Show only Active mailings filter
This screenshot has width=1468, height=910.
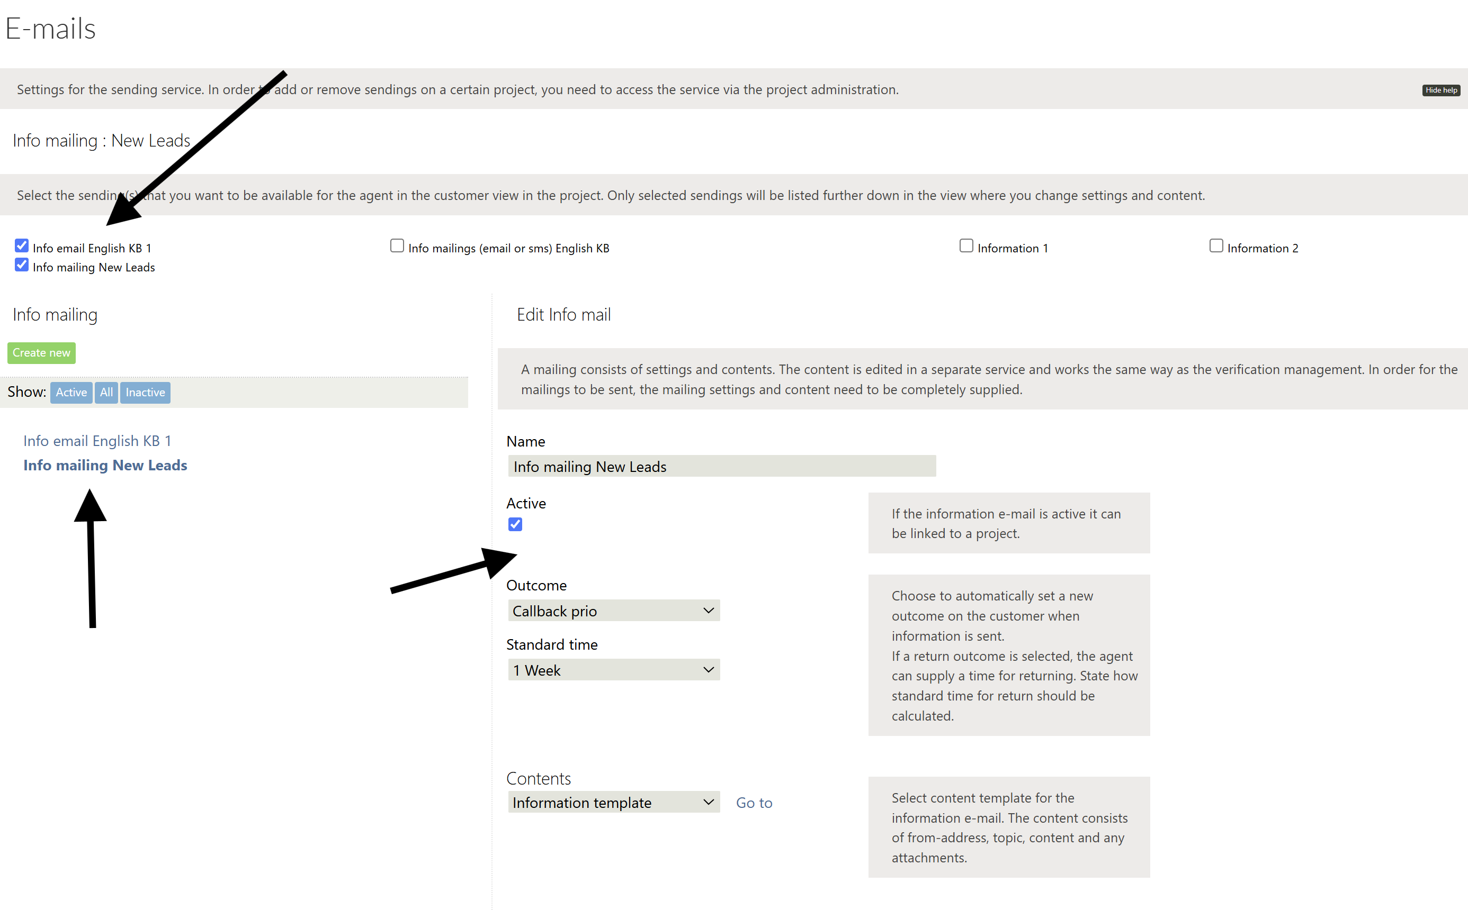(71, 393)
